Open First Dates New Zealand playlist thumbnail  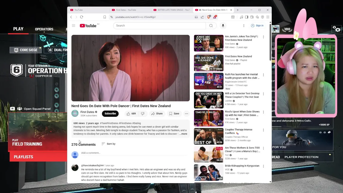pyautogui.click(x=208, y=63)
